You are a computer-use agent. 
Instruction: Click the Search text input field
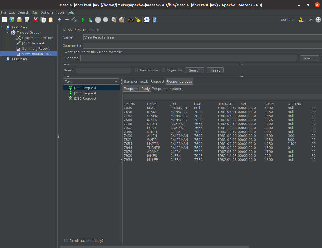coord(103,70)
